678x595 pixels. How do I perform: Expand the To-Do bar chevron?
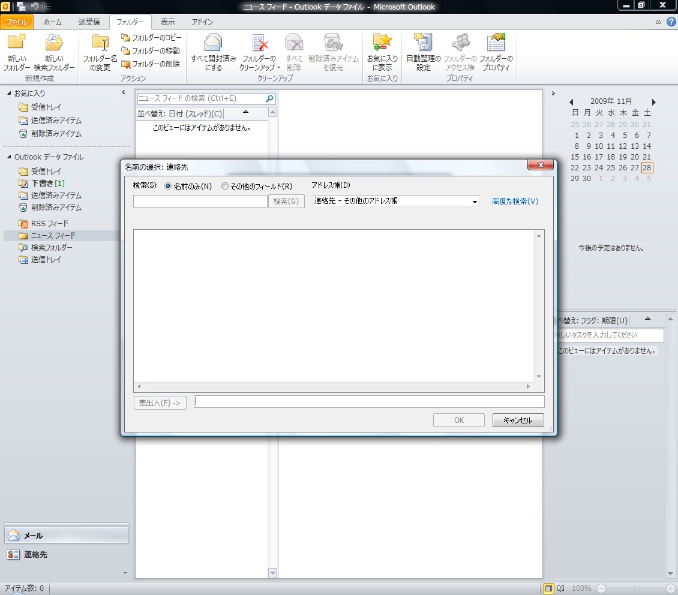point(553,93)
